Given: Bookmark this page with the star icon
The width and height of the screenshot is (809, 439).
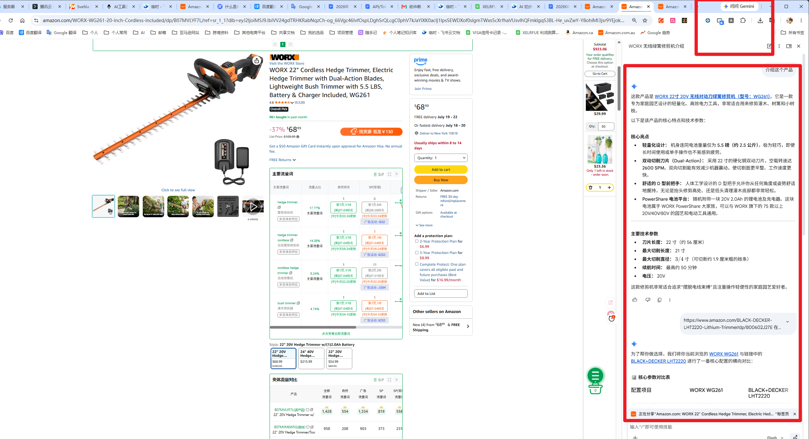Looking at the screenshot, I should 645,20.
